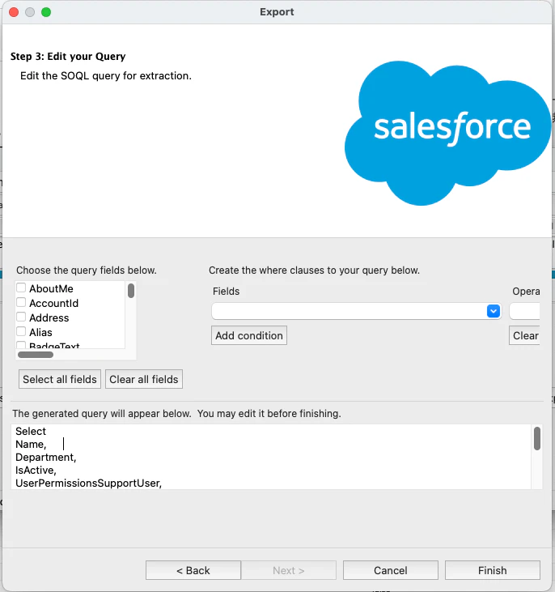Click the green zoom window button
This screenshot has height=592, width=555.
pyautogui.click(x=46, y=12)
